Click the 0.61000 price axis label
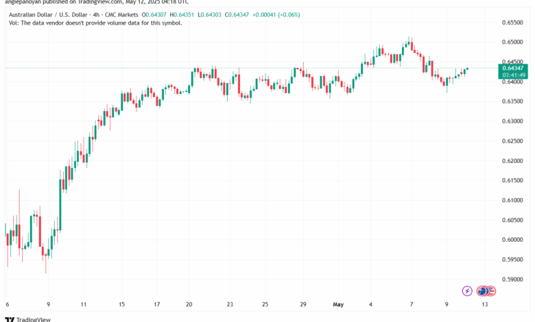This screenshot has height=322, width=535. (x=512, y=200)
